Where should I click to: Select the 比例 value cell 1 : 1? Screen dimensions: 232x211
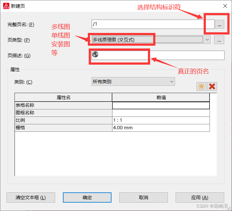pyautogui.click(x=161, y=120)
